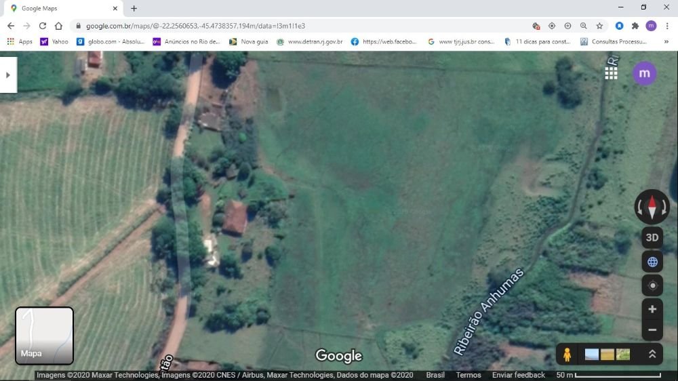Screen dimensions: 678x381
Task: Open the Yahoo bookmark
Action: 54,41
